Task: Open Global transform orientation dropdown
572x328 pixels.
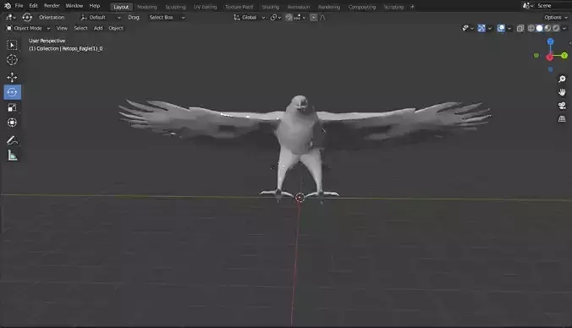Action: (x=249, y=17)
